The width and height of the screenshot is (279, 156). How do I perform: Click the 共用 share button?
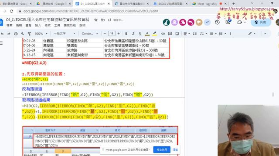pyautogui.click(x=261, y=22)
